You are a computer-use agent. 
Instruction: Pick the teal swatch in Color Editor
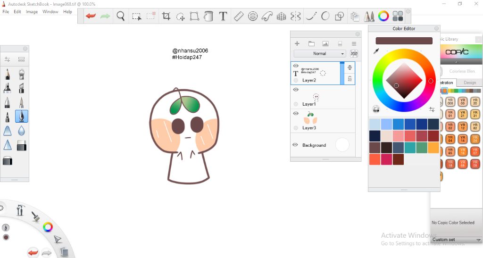point(410,148)
